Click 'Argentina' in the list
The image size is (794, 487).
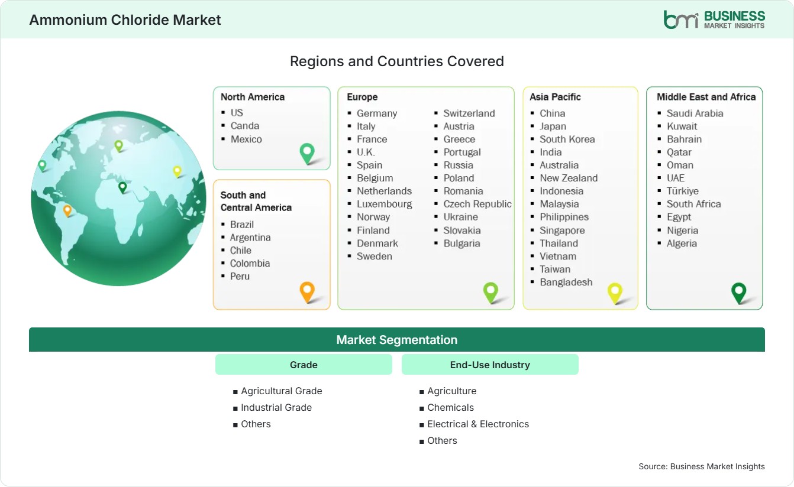point(250,237)
